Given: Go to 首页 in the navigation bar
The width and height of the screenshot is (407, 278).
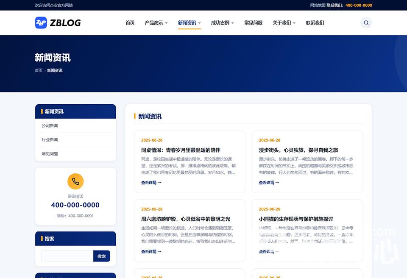Looking at the screenshot, I should click(x=130, y=23).
